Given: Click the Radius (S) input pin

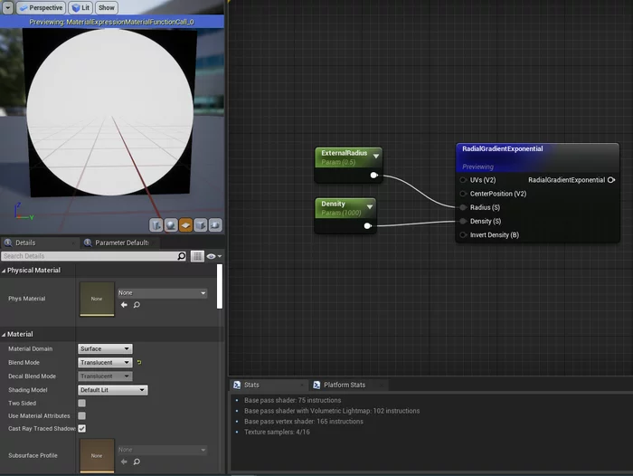Looking at the screenshot, I should 463,207.
